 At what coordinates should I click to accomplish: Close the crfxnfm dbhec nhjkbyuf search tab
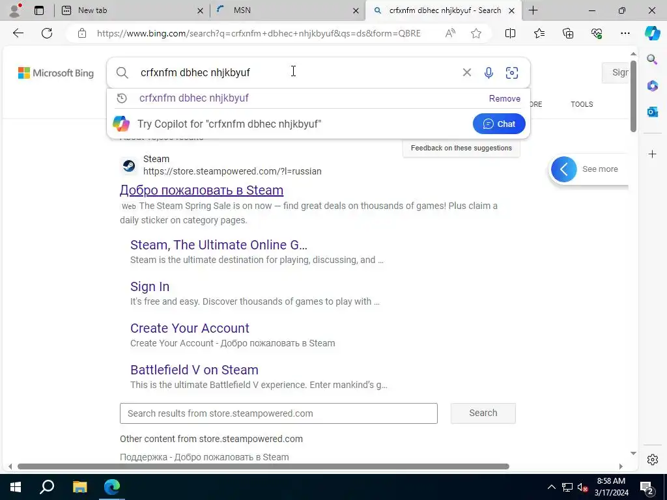tap(512, 10)
